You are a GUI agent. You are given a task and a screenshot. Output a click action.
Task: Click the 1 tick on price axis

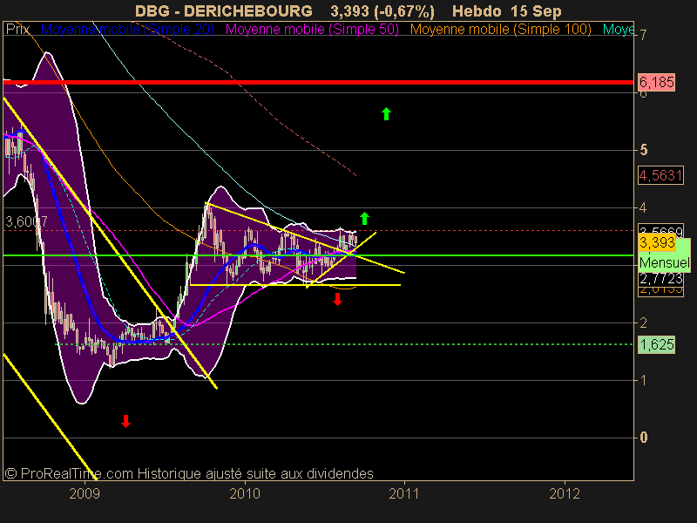tap(644, 380)
